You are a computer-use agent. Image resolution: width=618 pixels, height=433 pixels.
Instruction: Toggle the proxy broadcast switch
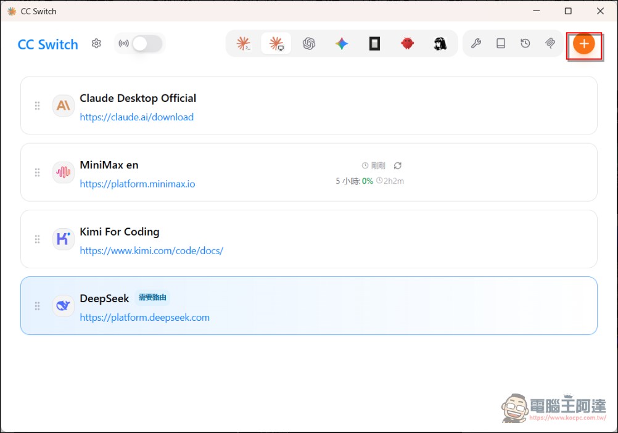[147, 43]
